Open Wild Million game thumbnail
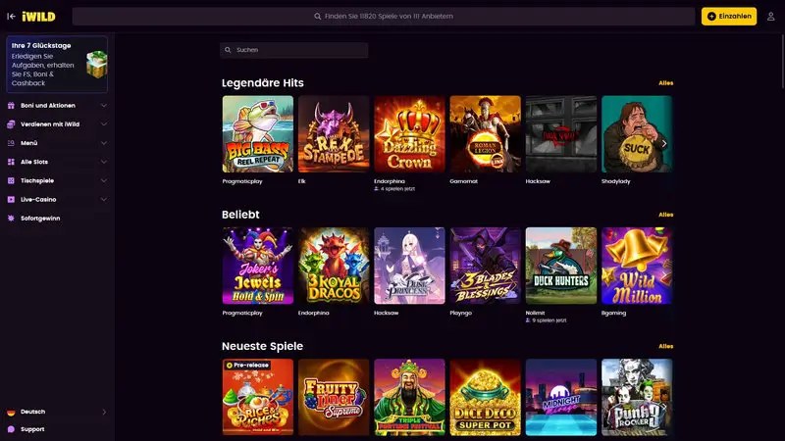785x441 pixels. (x=637, y=266)
